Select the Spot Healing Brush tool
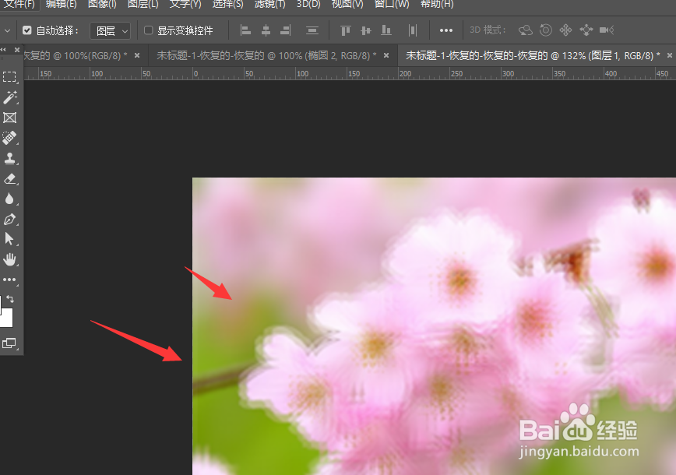This screenshot has height=475, width=676. pyautogui.click(x=9, y=138)
